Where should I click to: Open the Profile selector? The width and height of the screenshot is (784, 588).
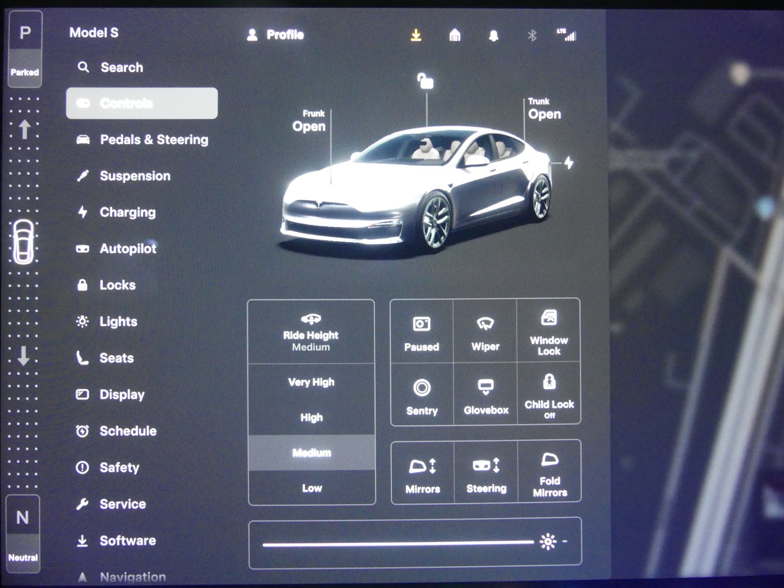click(276, 35)
